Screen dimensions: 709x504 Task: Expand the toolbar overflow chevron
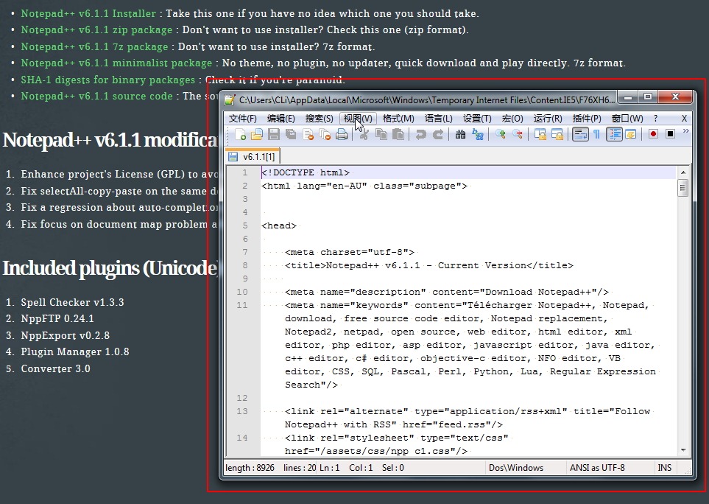pos(686,133)
